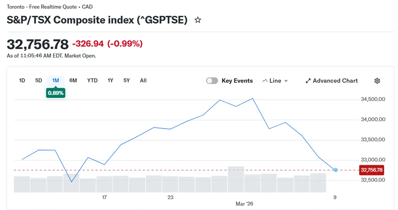The image size is (398, 210).
Task: Click the line chart type icon
Action: pos(265,81)
